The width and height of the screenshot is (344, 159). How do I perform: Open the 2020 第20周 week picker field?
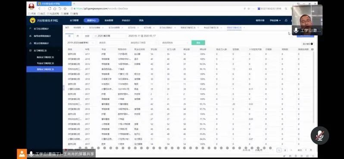pyautogui.click(x=109, y=36)
